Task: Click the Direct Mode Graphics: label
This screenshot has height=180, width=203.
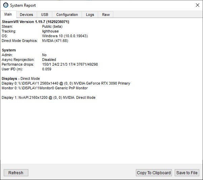Action: point(20,41)
